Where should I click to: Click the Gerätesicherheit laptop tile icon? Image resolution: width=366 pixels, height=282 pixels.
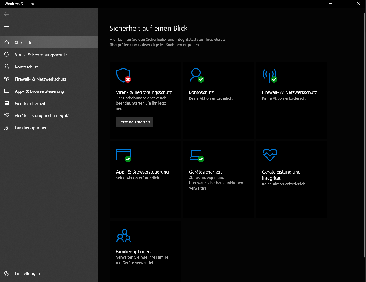pyautogui.click(x=196, y=155)
